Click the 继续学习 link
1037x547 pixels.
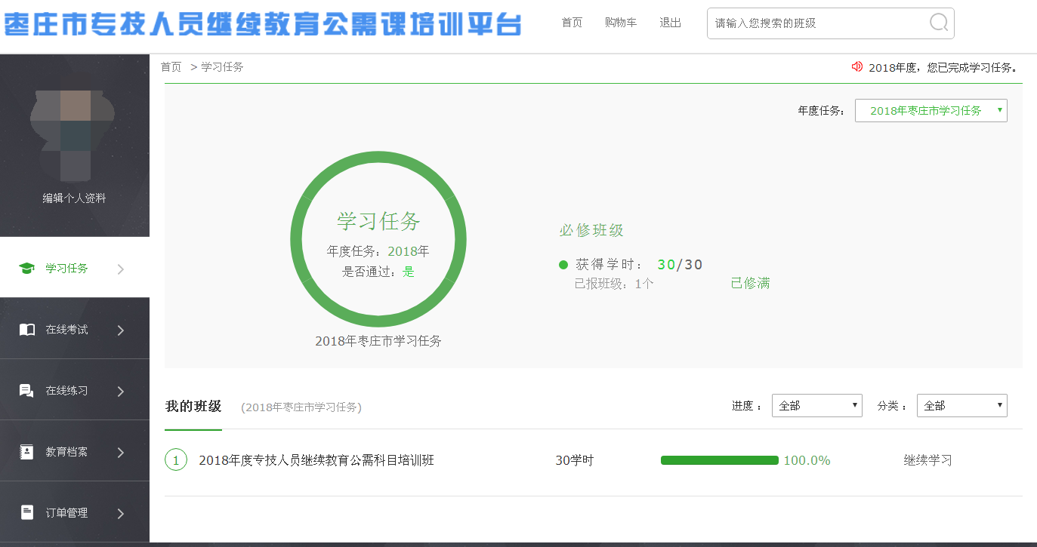pos(927,460)
